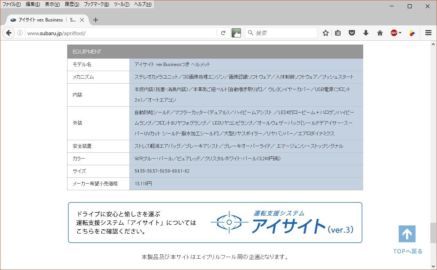
Task: Click the search magnifier icon
Action: (251, 33)
